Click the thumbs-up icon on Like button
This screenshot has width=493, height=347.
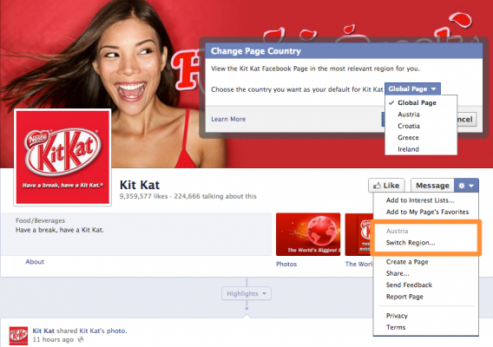coord(377,186)
